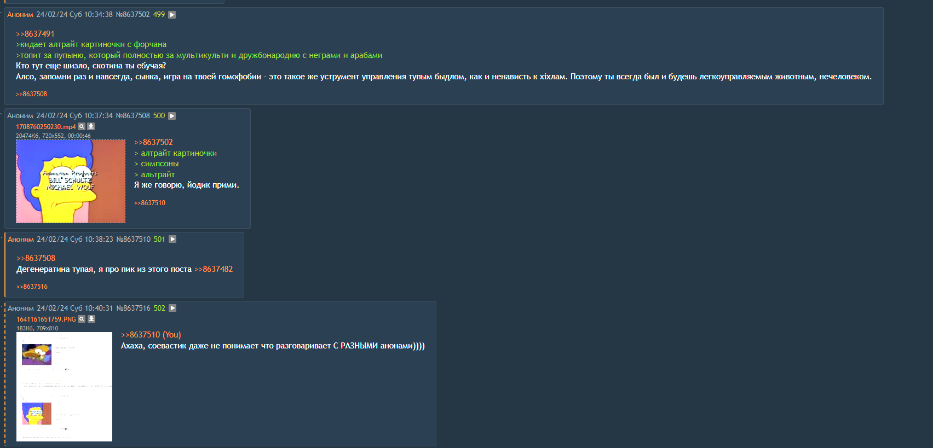
Task: Expand the PNG screenshot thumbnail
Action: pos(64,387)
